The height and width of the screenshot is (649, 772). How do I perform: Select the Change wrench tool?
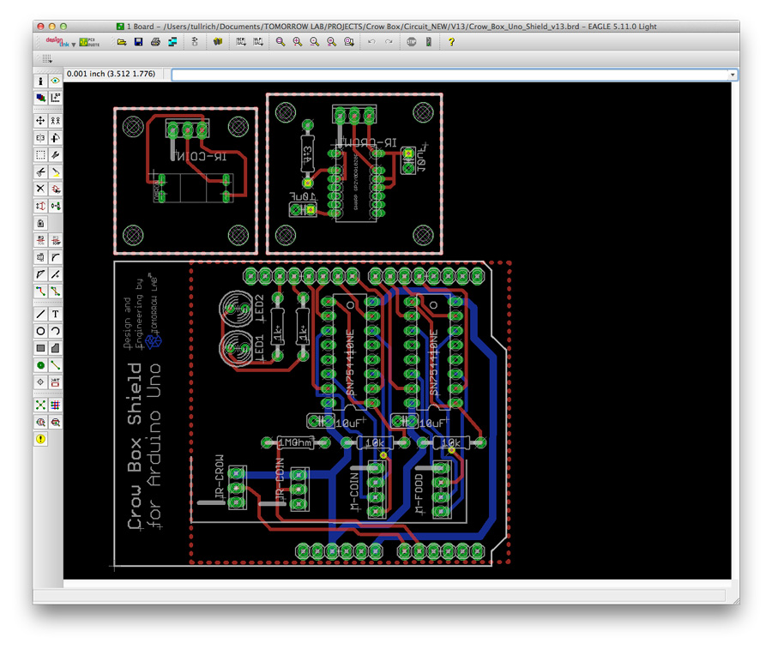(x=56, y=155)
